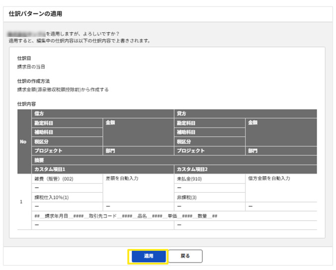Click the 仕訳の作成方法 label
Image resolution: width=336 pixels, height=270 pixels.
(33, 81)
